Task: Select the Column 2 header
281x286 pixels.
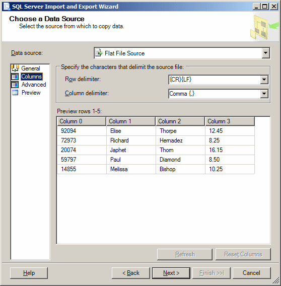Action: coord(180,121)
